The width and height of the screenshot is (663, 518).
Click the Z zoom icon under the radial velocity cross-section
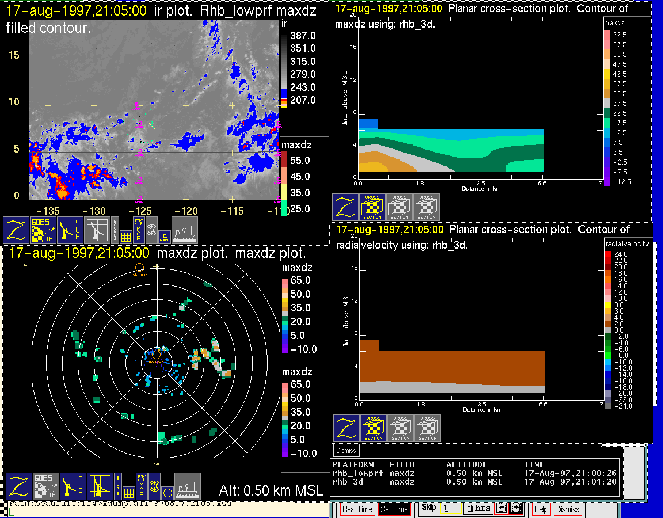[346, 428]
